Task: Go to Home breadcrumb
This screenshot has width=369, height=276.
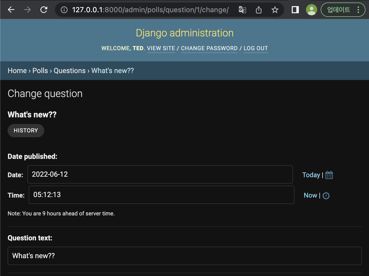Action: pyautogui.click(x=17, y=71)
